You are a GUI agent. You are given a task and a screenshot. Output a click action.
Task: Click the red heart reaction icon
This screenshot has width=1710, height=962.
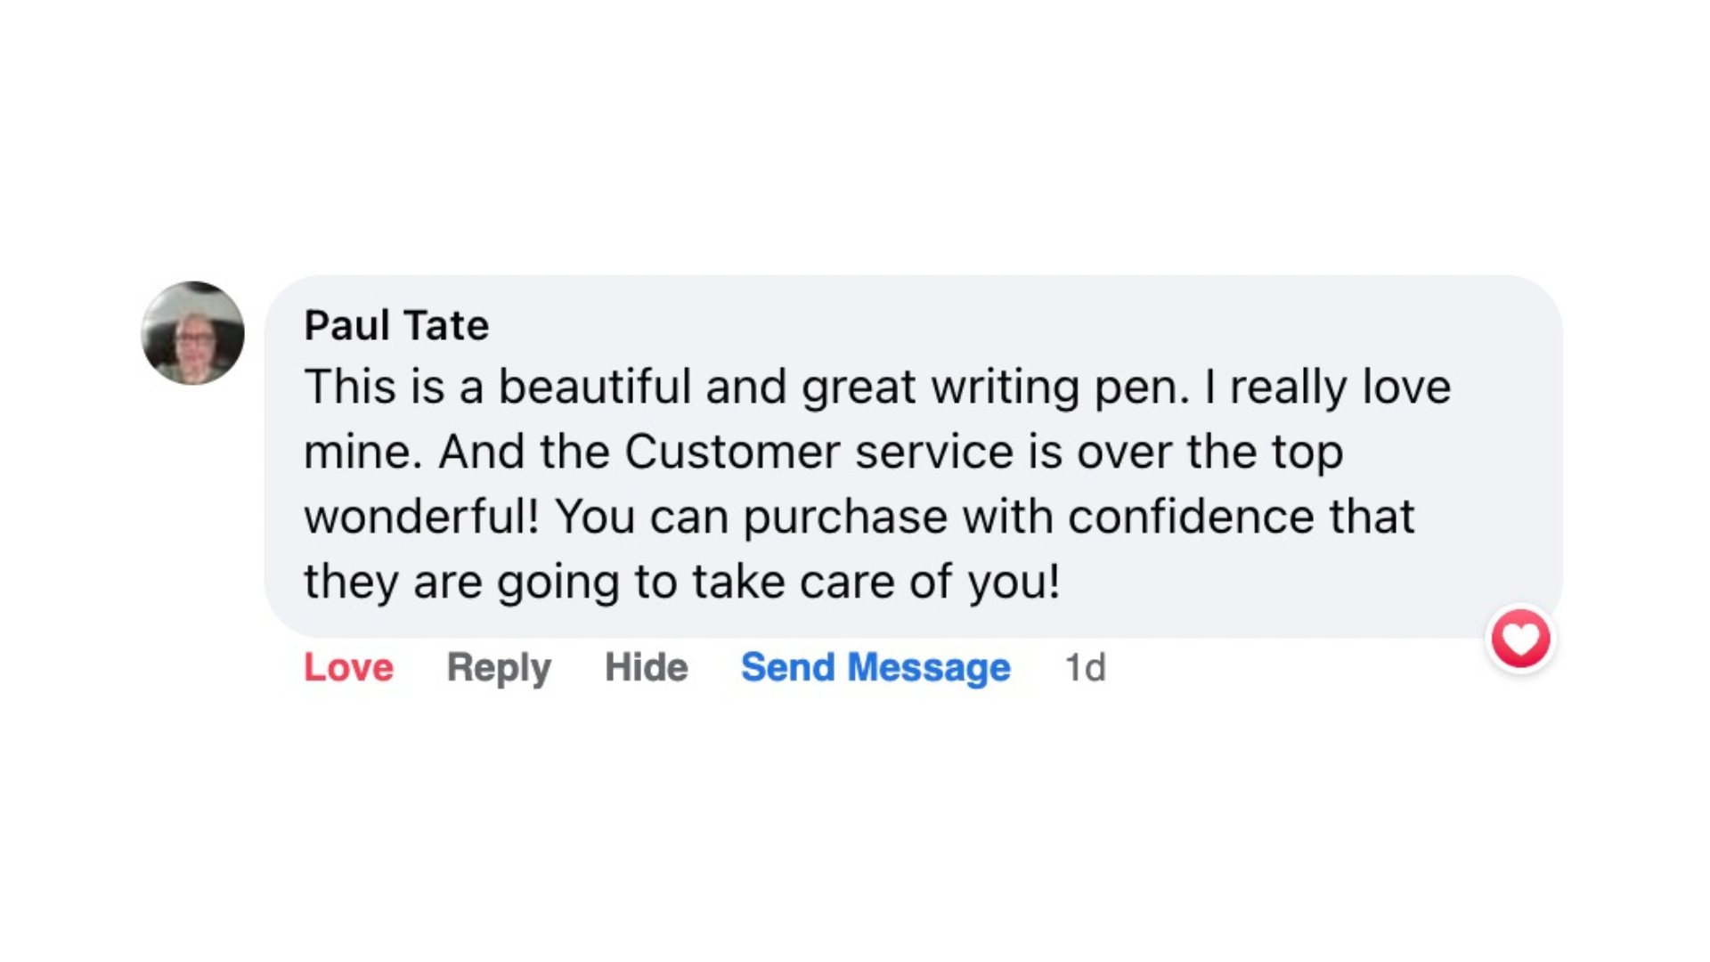coord(1520,639)
